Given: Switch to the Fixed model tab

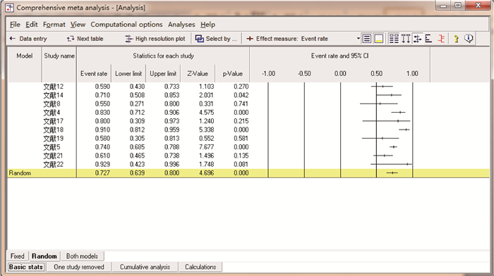Looking at the screenshot, I should pos(18,256).
